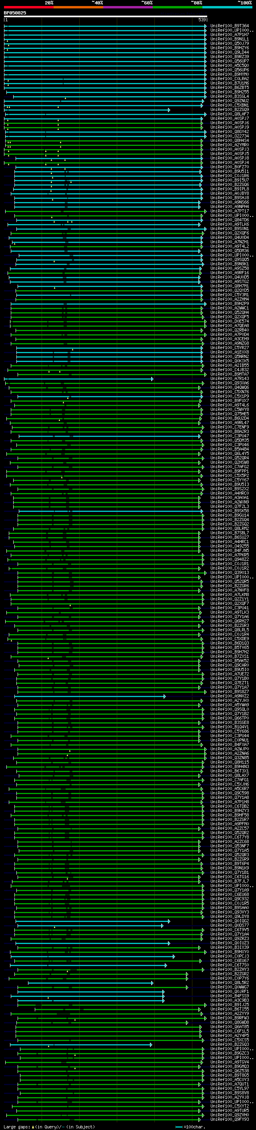Click UniRef100_C3PU44 label

tap(230, 736)
